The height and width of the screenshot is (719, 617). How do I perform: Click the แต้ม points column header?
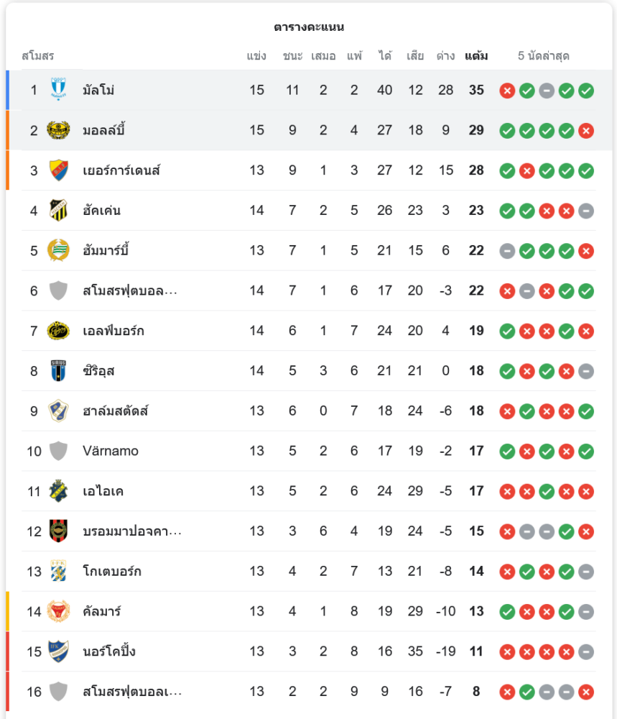tap(476, 56)
